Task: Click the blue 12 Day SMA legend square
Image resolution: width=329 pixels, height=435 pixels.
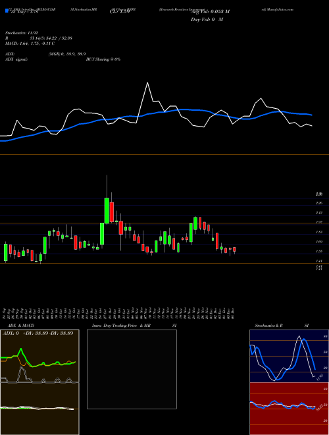Action: [x=7, y=11]
